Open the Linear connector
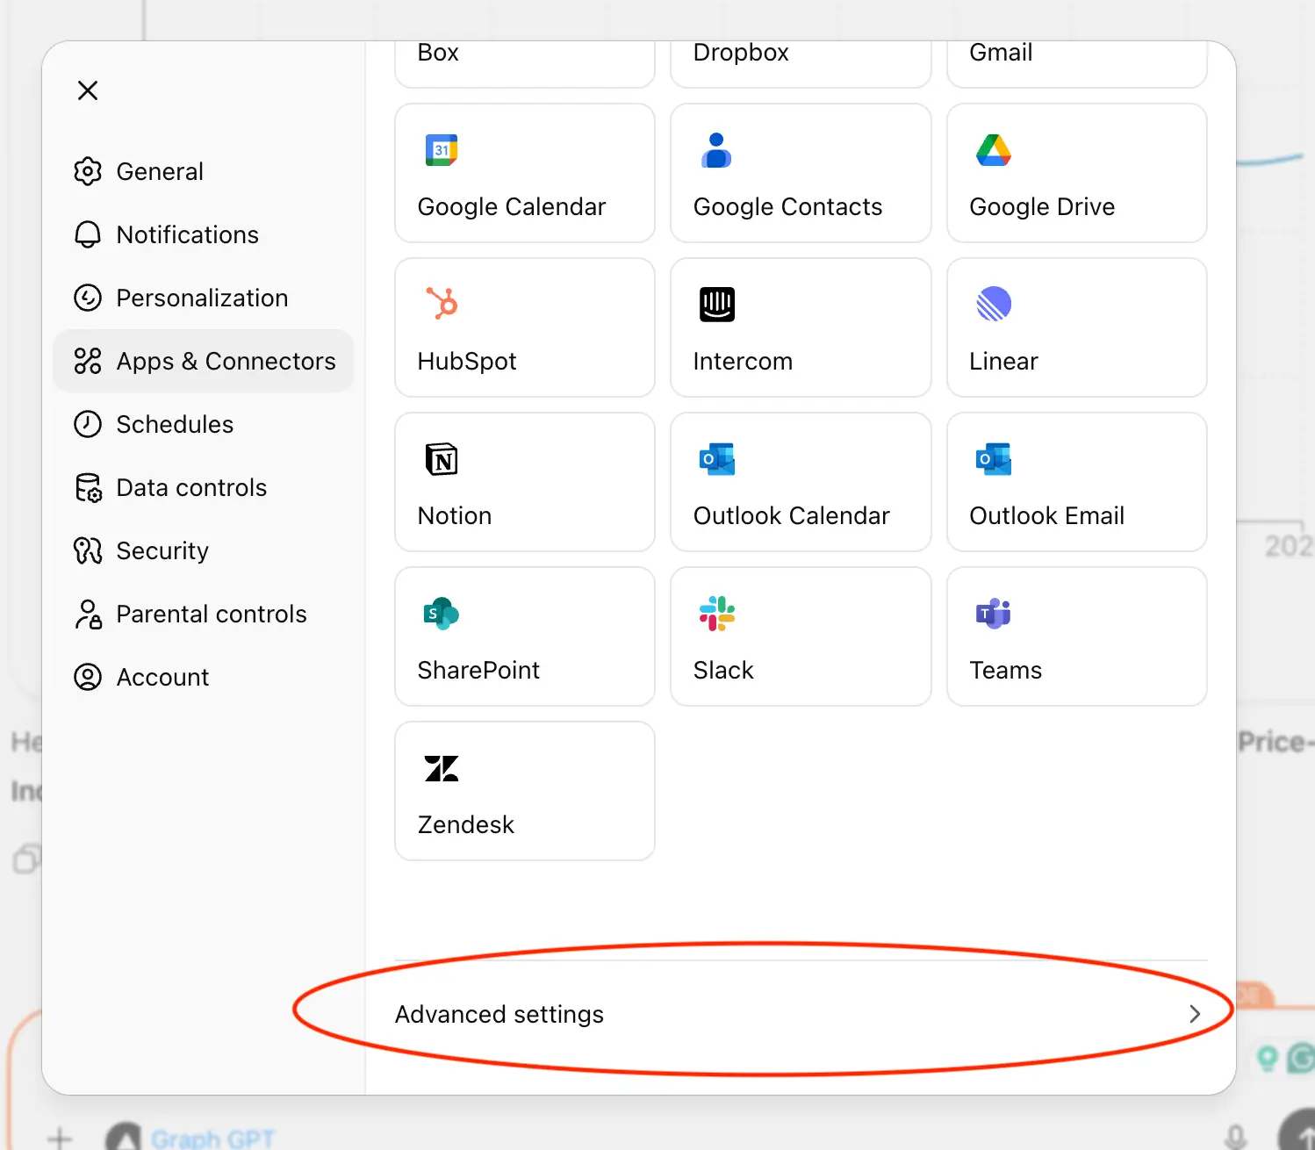The height and width of the screenshot is (1150, 1315). (1076, 327)
